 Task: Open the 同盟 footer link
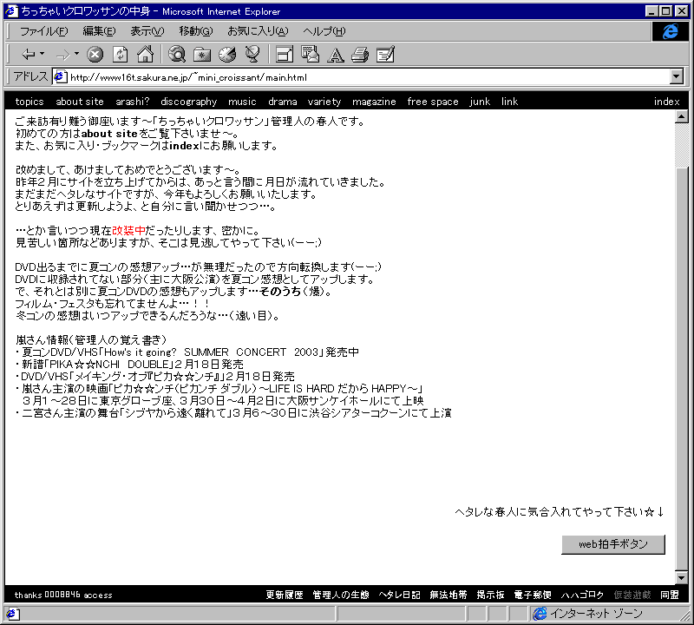tap(670, 595)
